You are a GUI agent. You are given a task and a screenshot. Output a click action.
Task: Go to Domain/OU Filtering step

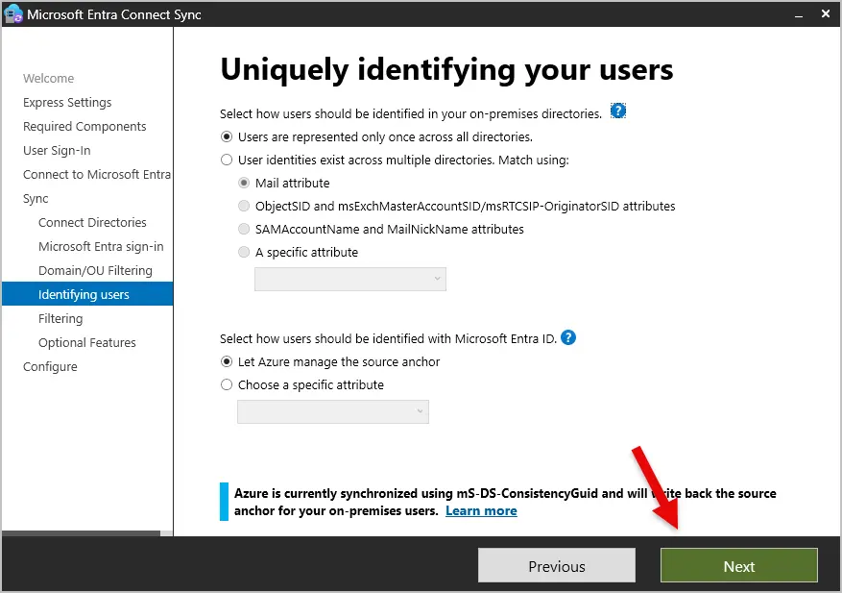point(95,270)
